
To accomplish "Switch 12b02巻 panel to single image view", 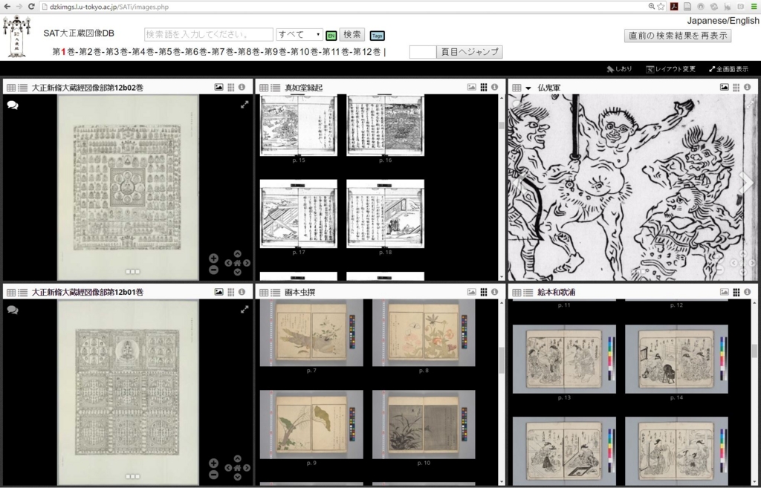I will pyautogui.click(x=219, y=88).
